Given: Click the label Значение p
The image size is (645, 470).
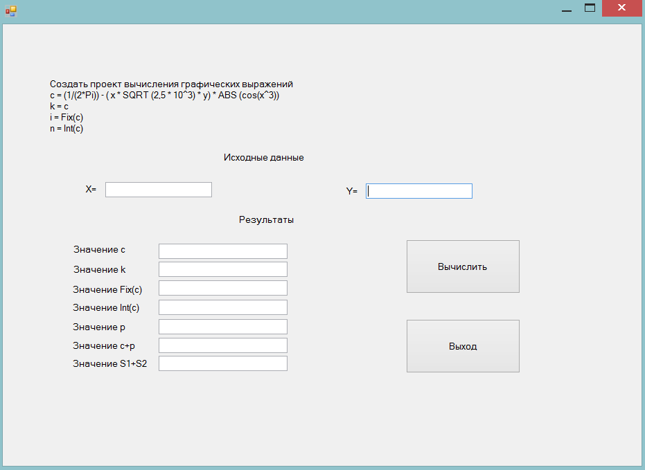Looking at the screenshot, I should coord(98,327).
